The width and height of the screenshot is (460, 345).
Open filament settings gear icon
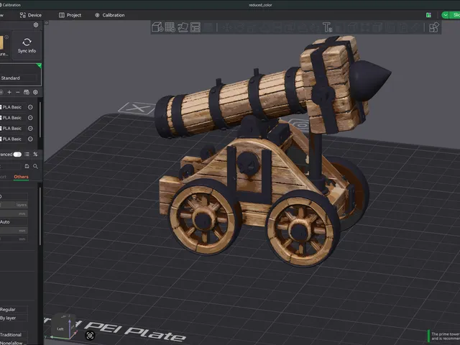(35, 92)
